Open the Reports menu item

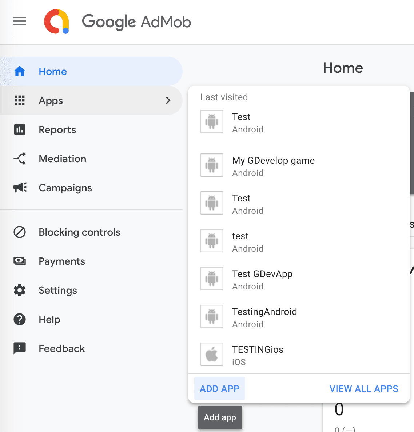click(x=57, y=129)
